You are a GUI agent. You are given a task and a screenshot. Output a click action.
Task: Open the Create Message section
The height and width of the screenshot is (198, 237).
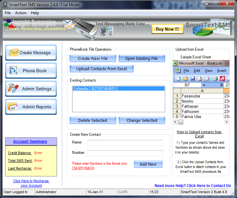[x=31, y=53]
